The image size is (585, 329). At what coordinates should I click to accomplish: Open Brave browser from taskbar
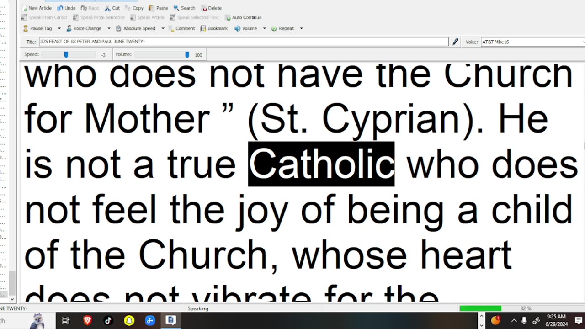point(87,320)
